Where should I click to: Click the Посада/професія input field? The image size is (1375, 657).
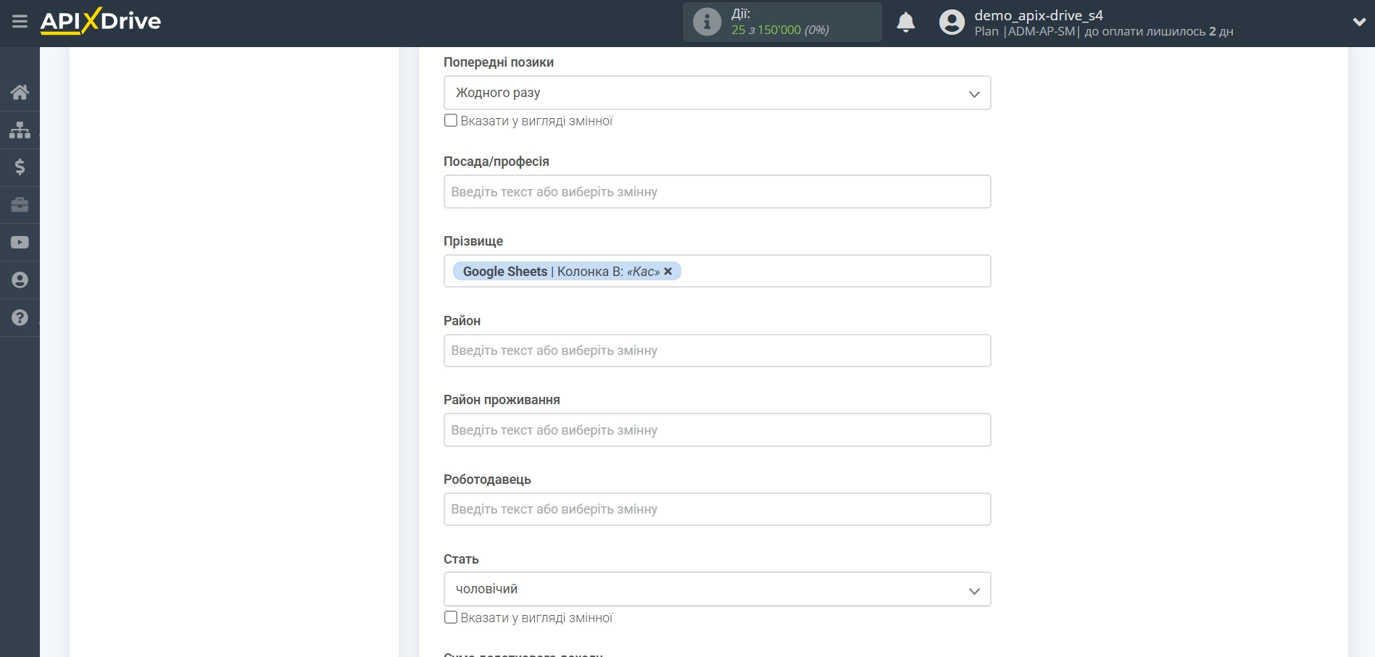coord(716,192)
